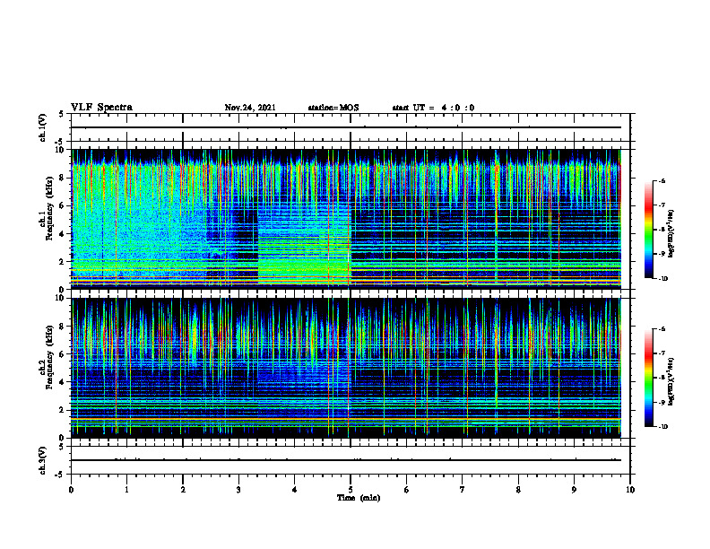The height and width of the screenshot is (549, 710).
Task: Click the time axis tick label "1"
Action: point(126,490)
